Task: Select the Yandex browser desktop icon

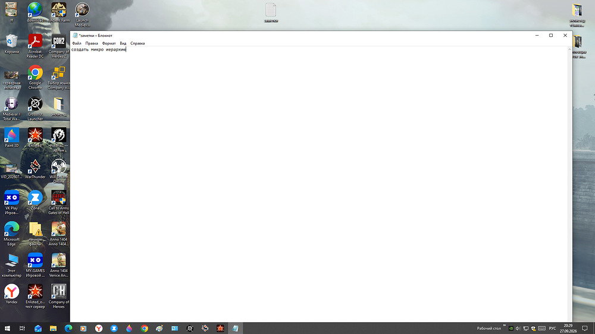Action: 11,294
